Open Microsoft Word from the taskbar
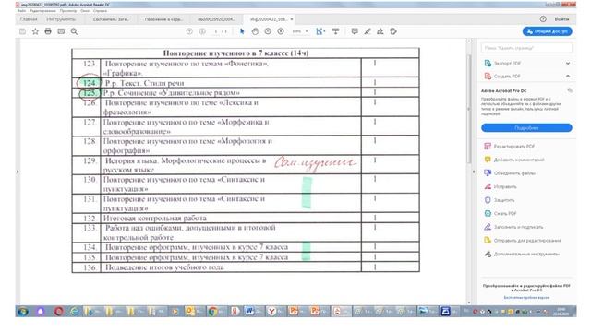The width and height of the screenshot is (591, 332). click(x=249, y=312)
